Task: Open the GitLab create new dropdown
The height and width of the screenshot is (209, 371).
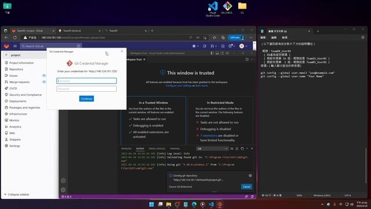Action: (195, 46)
